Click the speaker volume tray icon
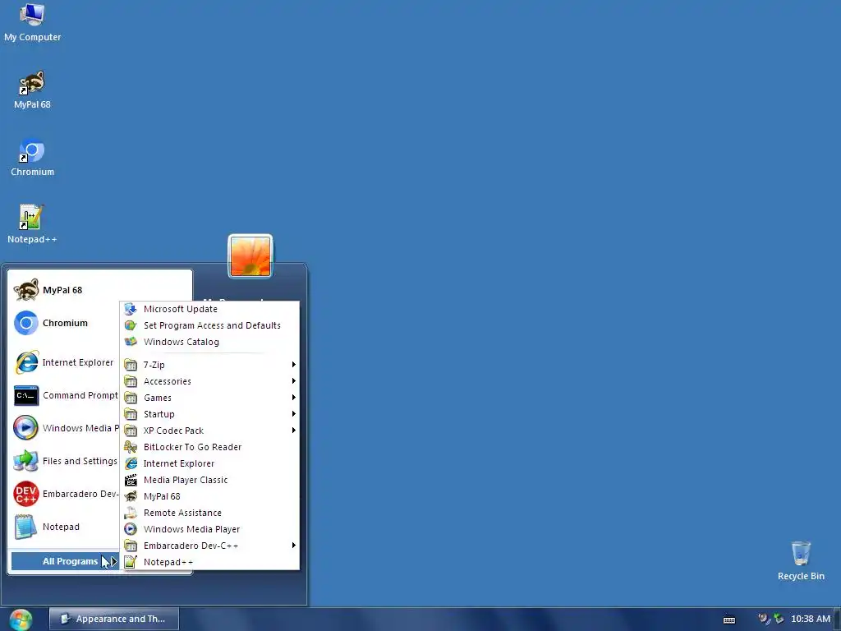The image size is (841, 631). [x=764, y=619]
